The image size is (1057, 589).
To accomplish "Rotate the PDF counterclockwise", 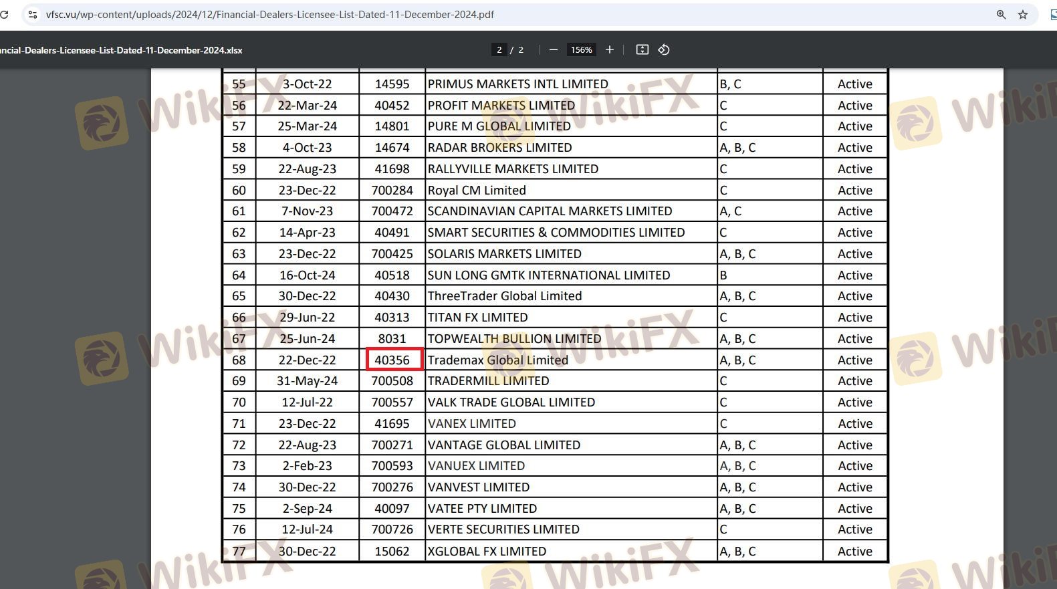I will tap(663, 49).
